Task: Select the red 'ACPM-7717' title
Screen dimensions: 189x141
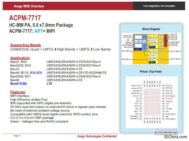Action: (x=25, y=18)
